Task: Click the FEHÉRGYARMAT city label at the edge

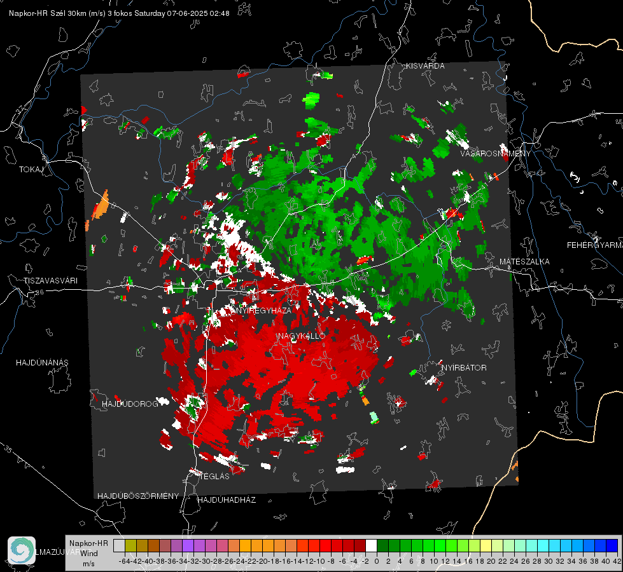Action: (594, 245)
